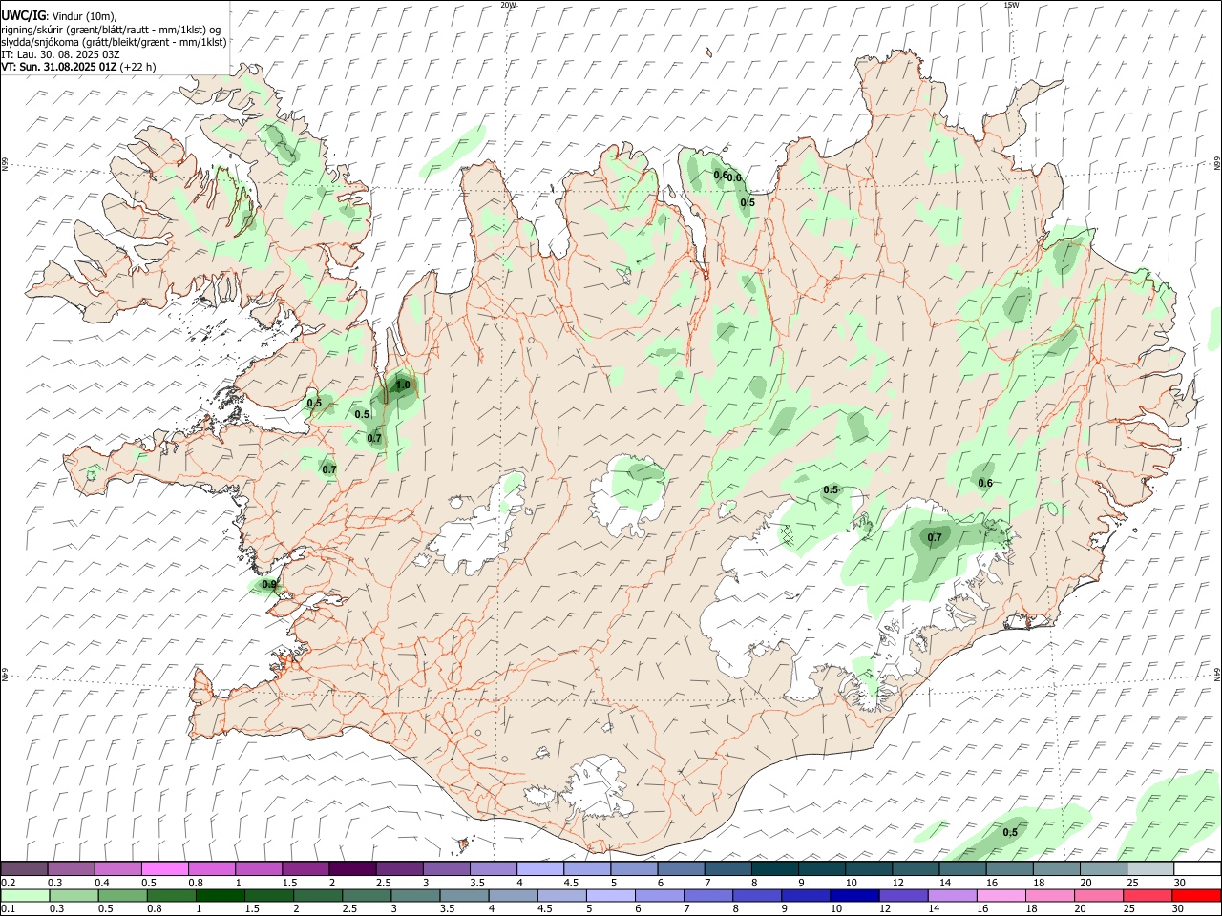Select the rain legend swatch between 4.5 and 5
The image size is (1222, 916).
pos(561,896)
